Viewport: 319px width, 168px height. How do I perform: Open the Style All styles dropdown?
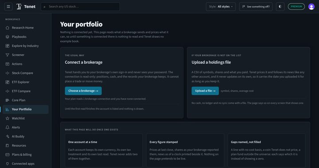pyautogui.click(x=221, y=7)
